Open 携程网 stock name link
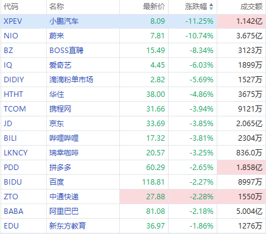The width and height of the screenshot is (266, 234). click(60, 109)
